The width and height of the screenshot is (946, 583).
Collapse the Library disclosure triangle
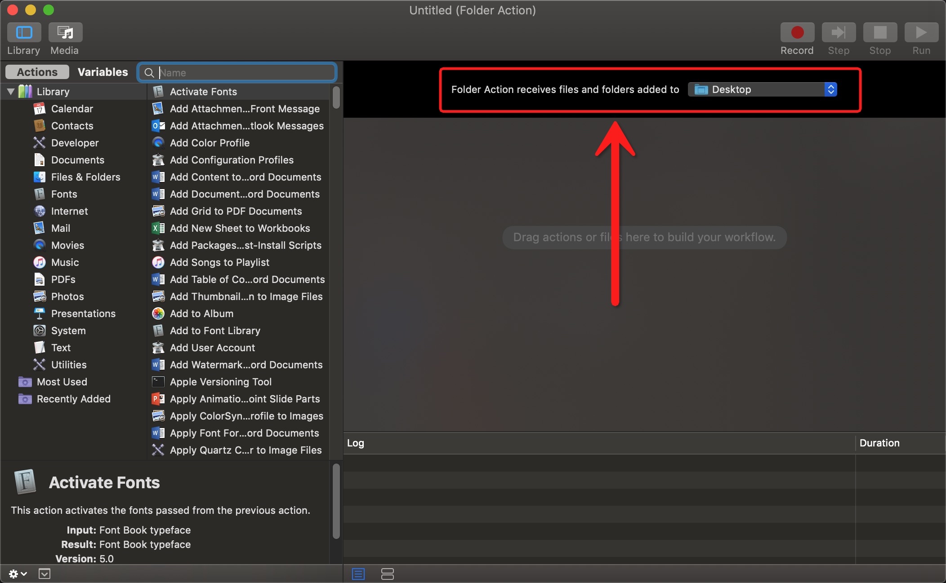11,92
